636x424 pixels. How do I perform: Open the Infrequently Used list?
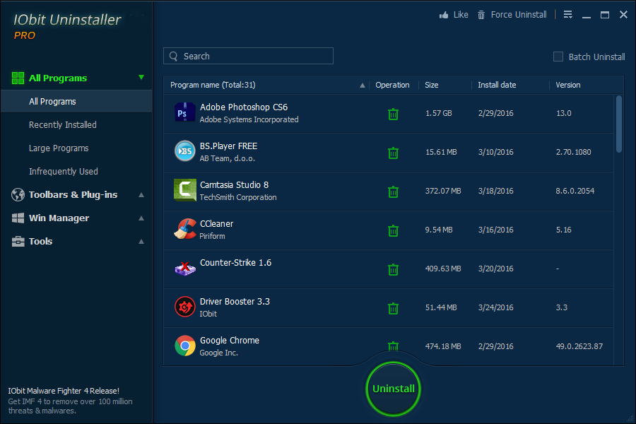(x=64, y=172)
